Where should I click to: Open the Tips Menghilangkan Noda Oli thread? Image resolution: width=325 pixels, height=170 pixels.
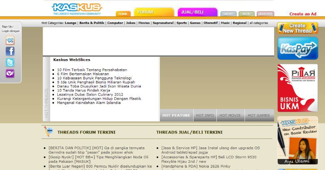(x=98, y=159)
